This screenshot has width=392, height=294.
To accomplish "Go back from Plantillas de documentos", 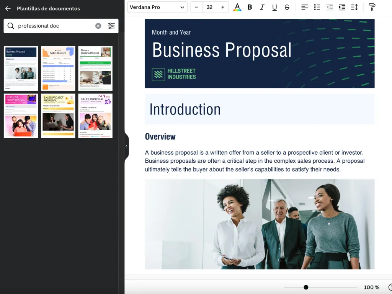I will [x=8, y=8].
